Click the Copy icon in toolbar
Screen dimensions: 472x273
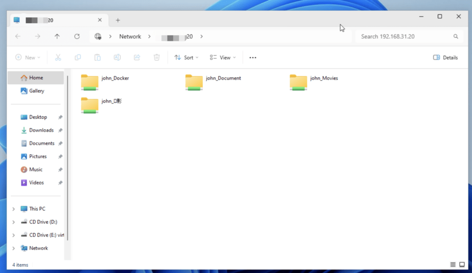78,58
